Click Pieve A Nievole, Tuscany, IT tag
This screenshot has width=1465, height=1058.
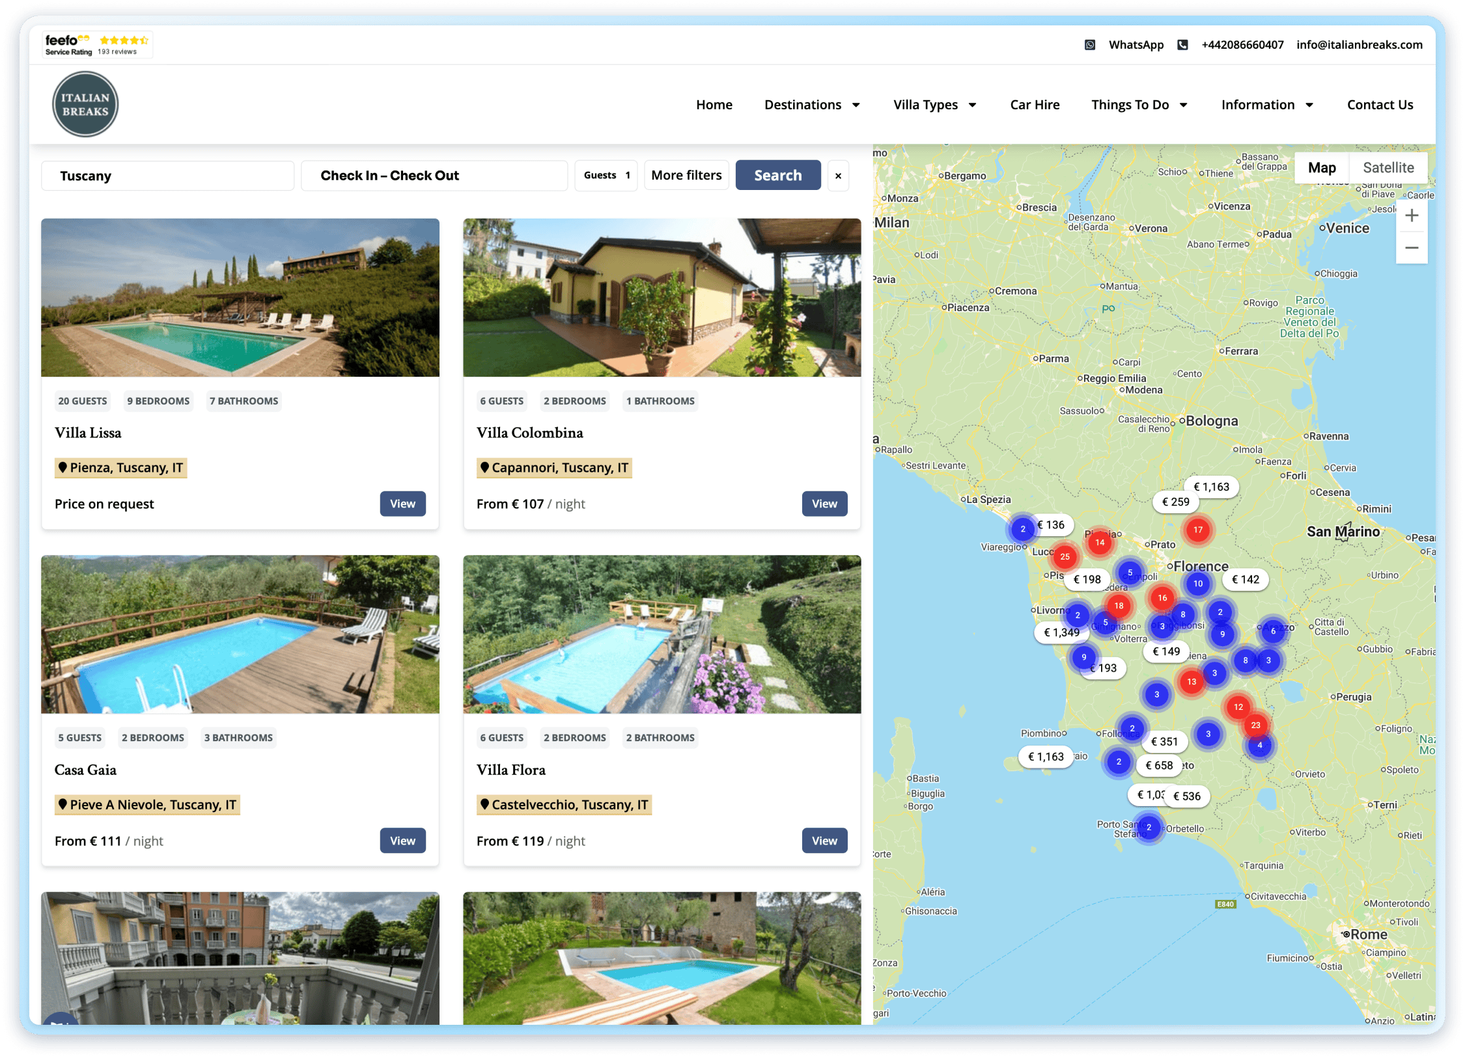[147, 805]
